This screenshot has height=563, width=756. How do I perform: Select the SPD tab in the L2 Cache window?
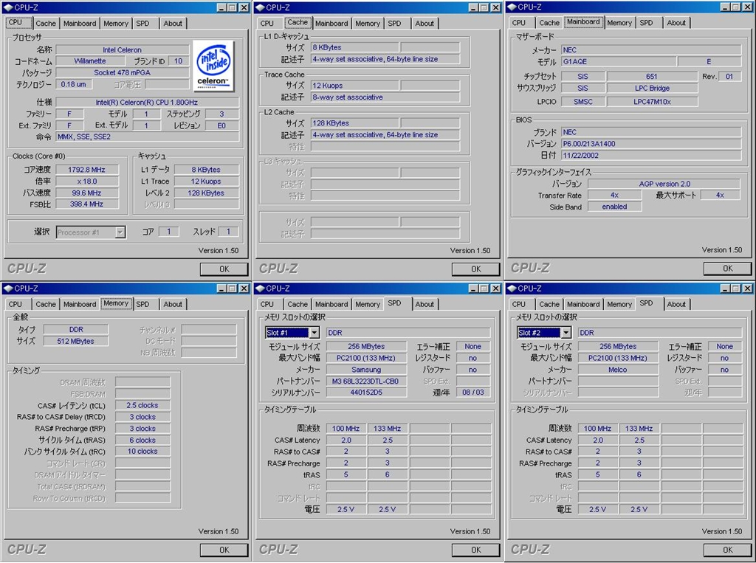click(394, 23)
